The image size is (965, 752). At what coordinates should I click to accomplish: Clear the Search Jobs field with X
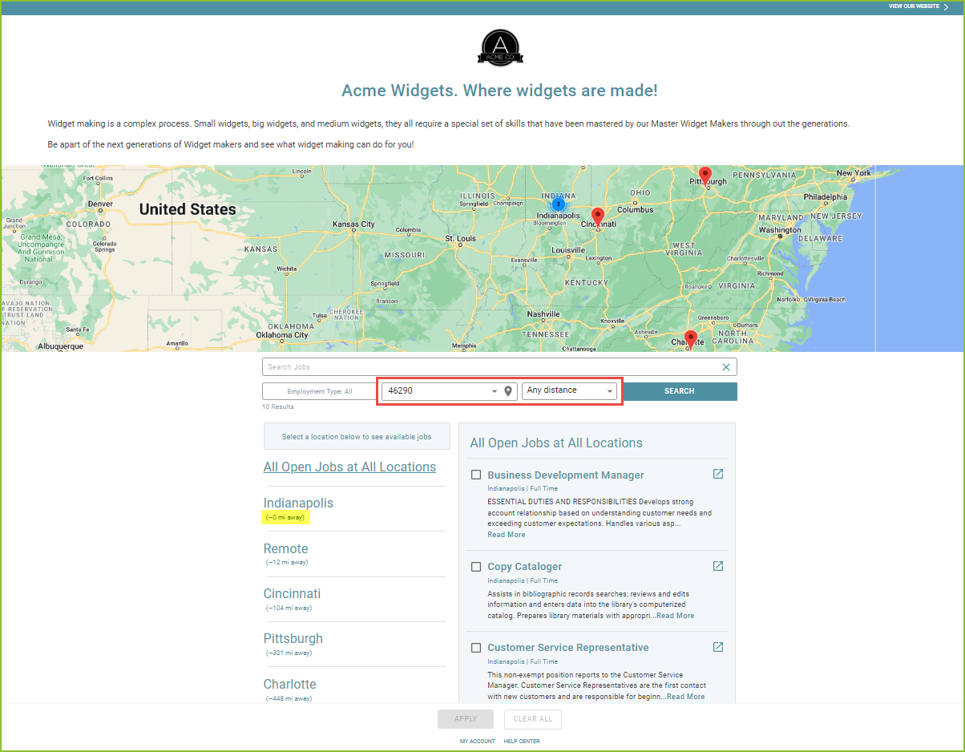pos(726,367)
